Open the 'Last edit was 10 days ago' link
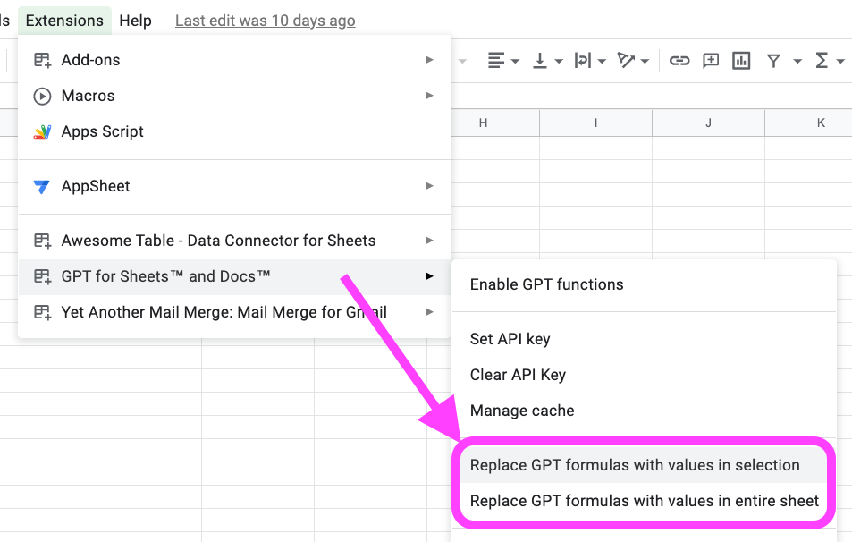Viewport: 852px width, 542px height. tap(265, 21)
